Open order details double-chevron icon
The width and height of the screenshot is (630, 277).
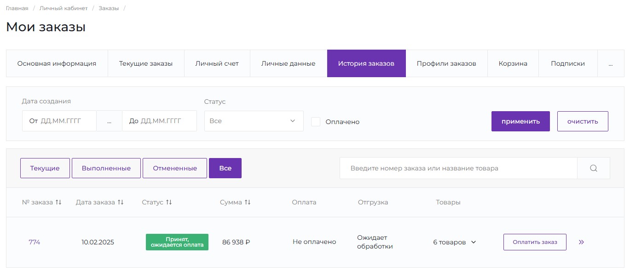point(581,242)
